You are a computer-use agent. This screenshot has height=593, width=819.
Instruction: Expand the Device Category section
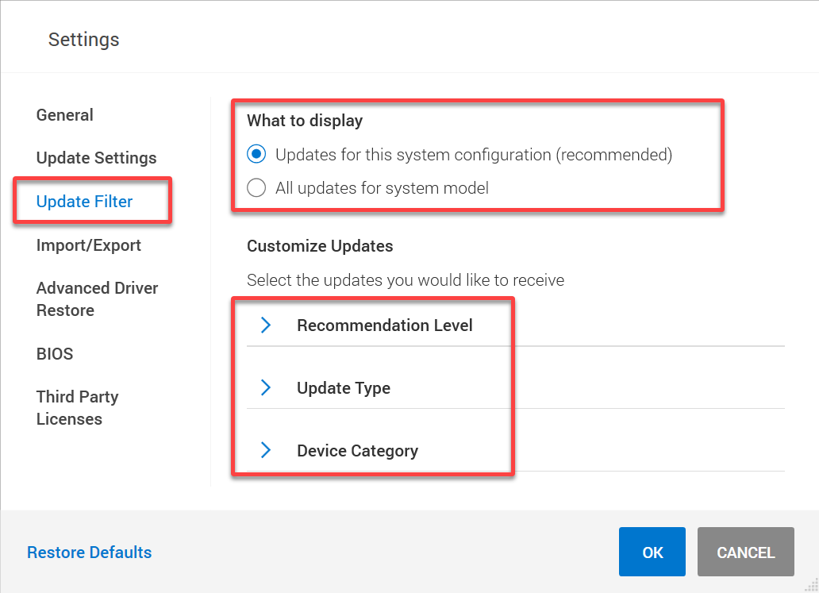357,450
